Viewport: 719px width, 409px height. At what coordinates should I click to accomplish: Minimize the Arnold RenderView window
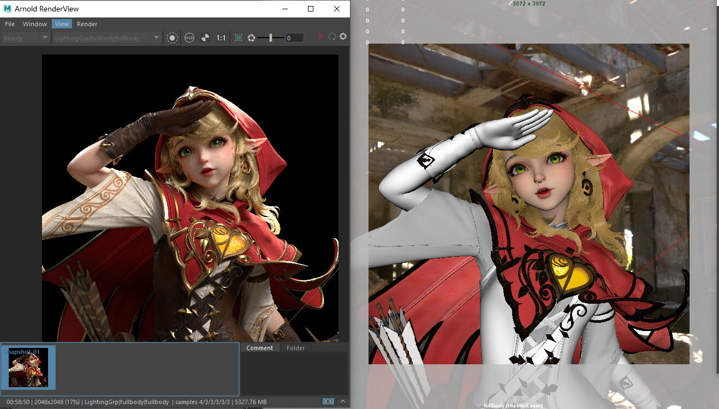coord(285,9)
